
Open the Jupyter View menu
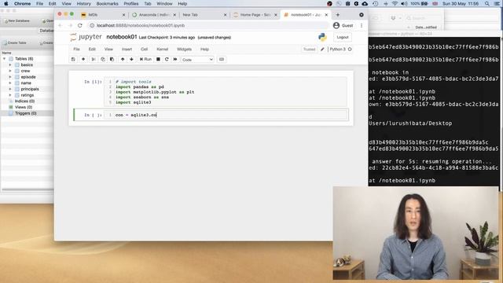(x=108, y=49)
